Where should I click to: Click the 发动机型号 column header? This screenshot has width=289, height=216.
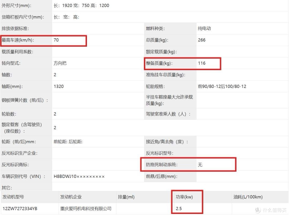[x=13, y=197]
